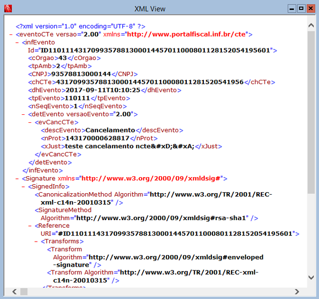
Task: Click the CNPJ value 93578813000144
Action: pyautogui.click(x=81, y=74)
